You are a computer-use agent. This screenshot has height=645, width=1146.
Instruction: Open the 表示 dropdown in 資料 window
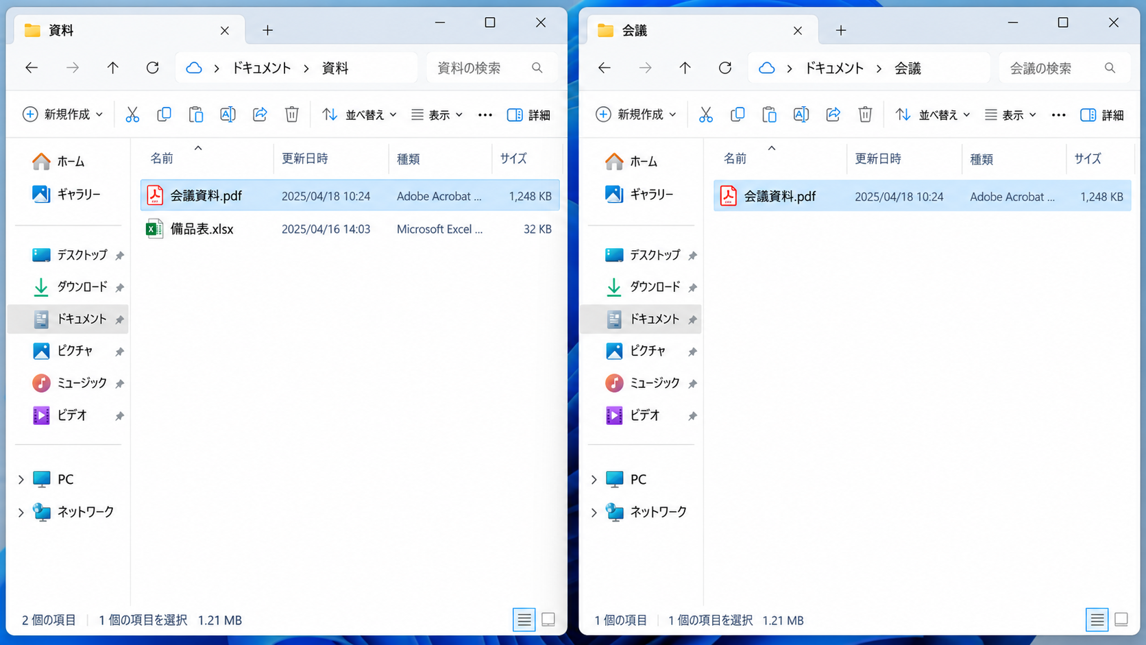(437, 114)
